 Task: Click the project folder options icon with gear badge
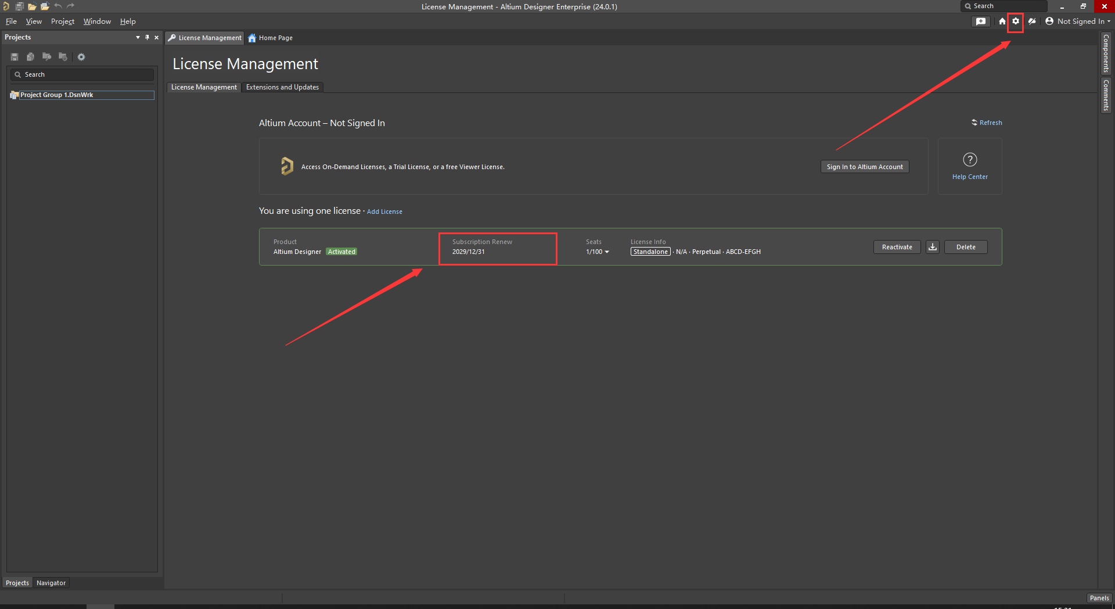63,57
